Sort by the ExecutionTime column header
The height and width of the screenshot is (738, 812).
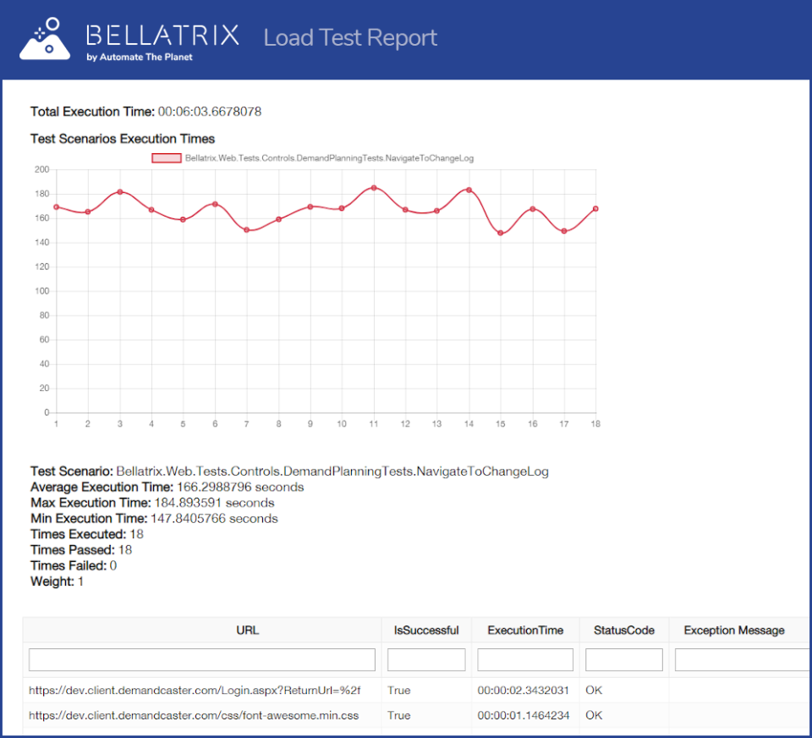[x=524, y=630]
